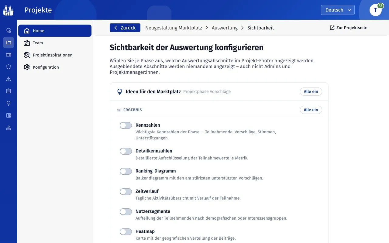Open Projektinspirationen menu entry
Screen dimensions: 389x243
pyautogui.click(x=55, y=55)
